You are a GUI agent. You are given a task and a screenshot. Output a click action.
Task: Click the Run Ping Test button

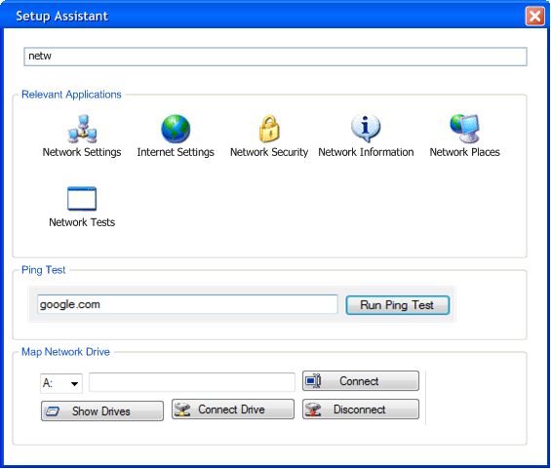[398, 305]
